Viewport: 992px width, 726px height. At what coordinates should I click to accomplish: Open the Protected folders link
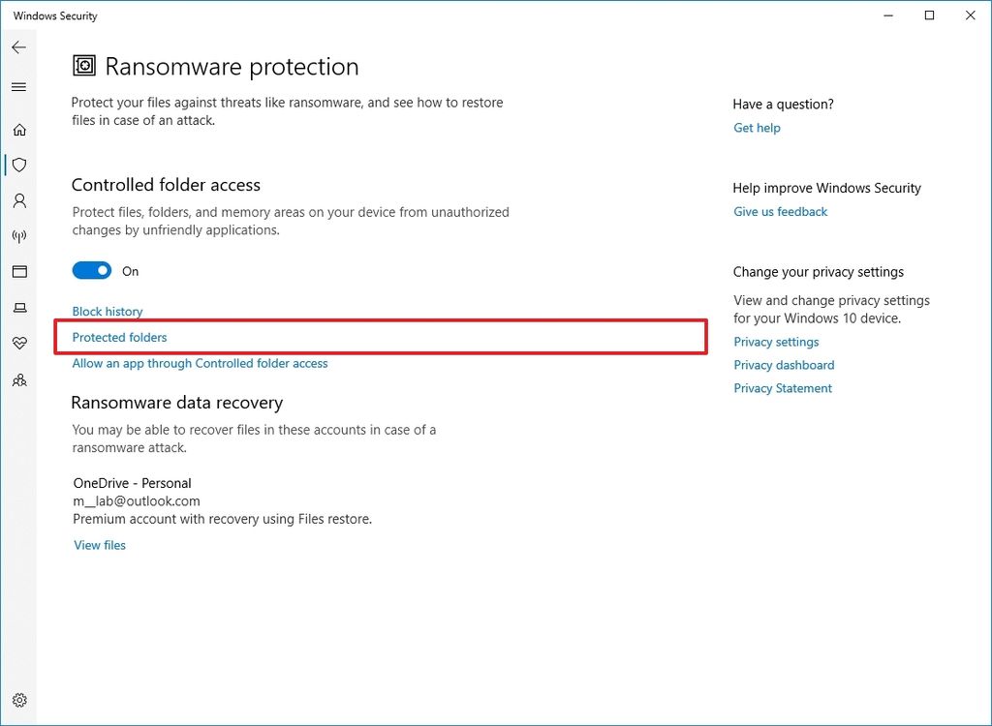click(x=119, y=337)
